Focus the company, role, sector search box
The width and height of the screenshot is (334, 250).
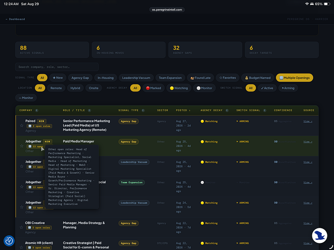pyautogui.click(x=57, y=67)
